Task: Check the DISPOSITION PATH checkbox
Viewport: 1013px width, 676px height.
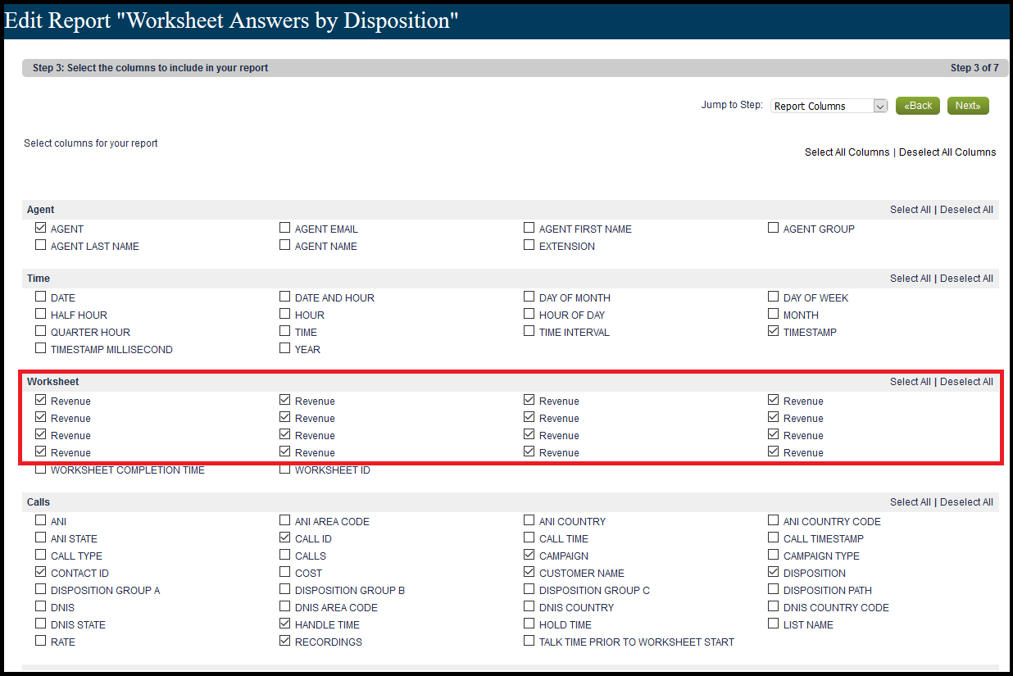Action: pyautogui.click(x=774, y=589)
